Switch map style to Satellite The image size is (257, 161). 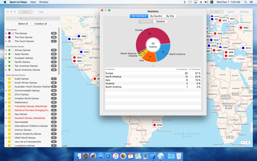tap(244, 12)
